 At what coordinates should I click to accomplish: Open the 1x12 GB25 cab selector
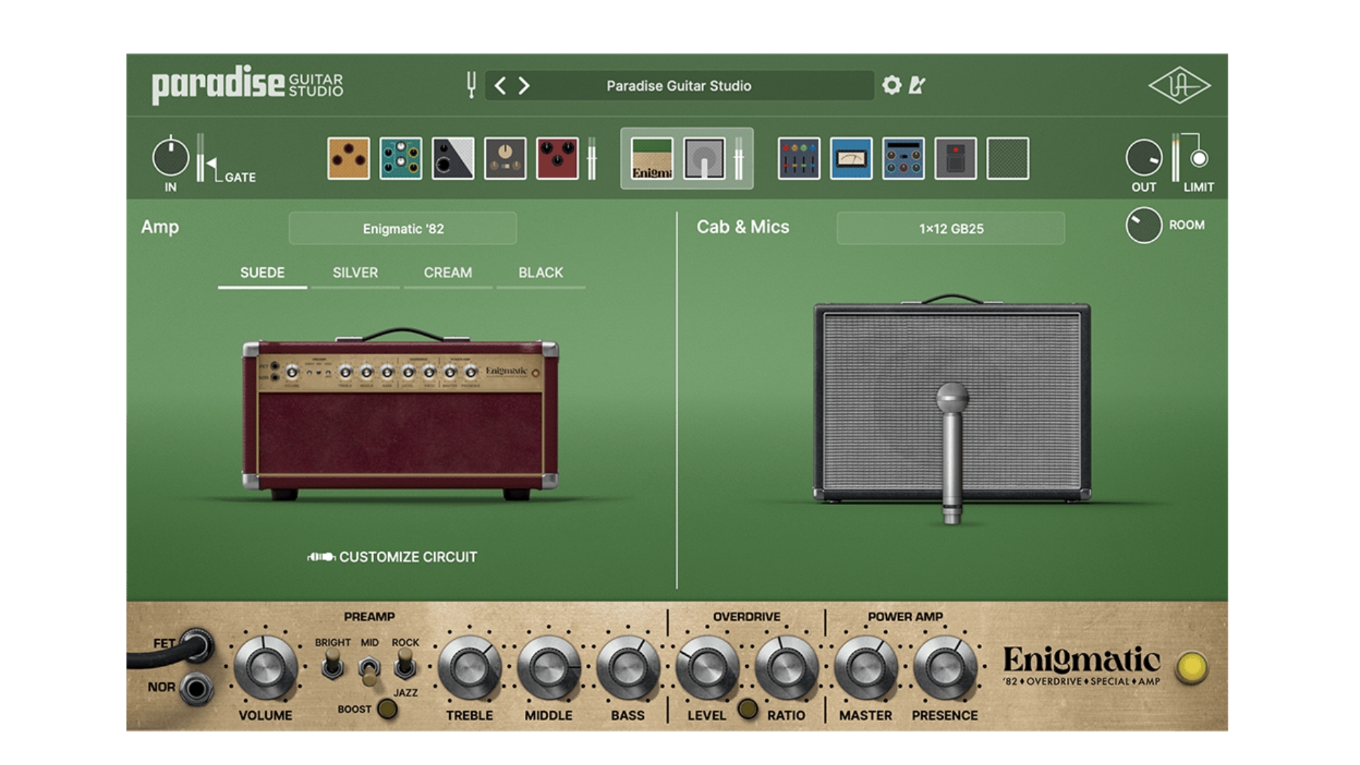(x=950, y=227)
